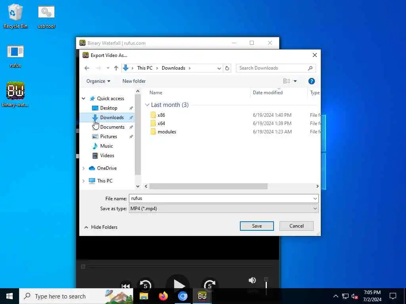This screenshot has width=406, height=304.
Task: Click This PC in the breadcrumb path
Action: (145, 68)
